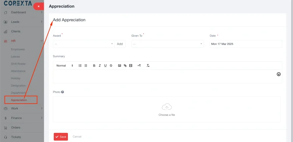This screenshot has height=142, width=293.
Task: Open the Given To dropdown
Action: point(167,44)
